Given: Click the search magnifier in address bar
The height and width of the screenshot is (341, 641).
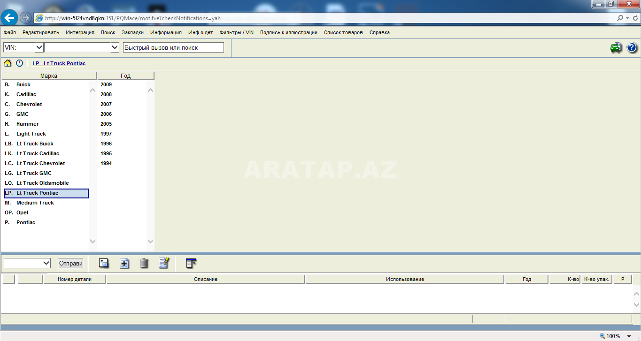Looking at the screenshot, I should click(x=620, y=18).
